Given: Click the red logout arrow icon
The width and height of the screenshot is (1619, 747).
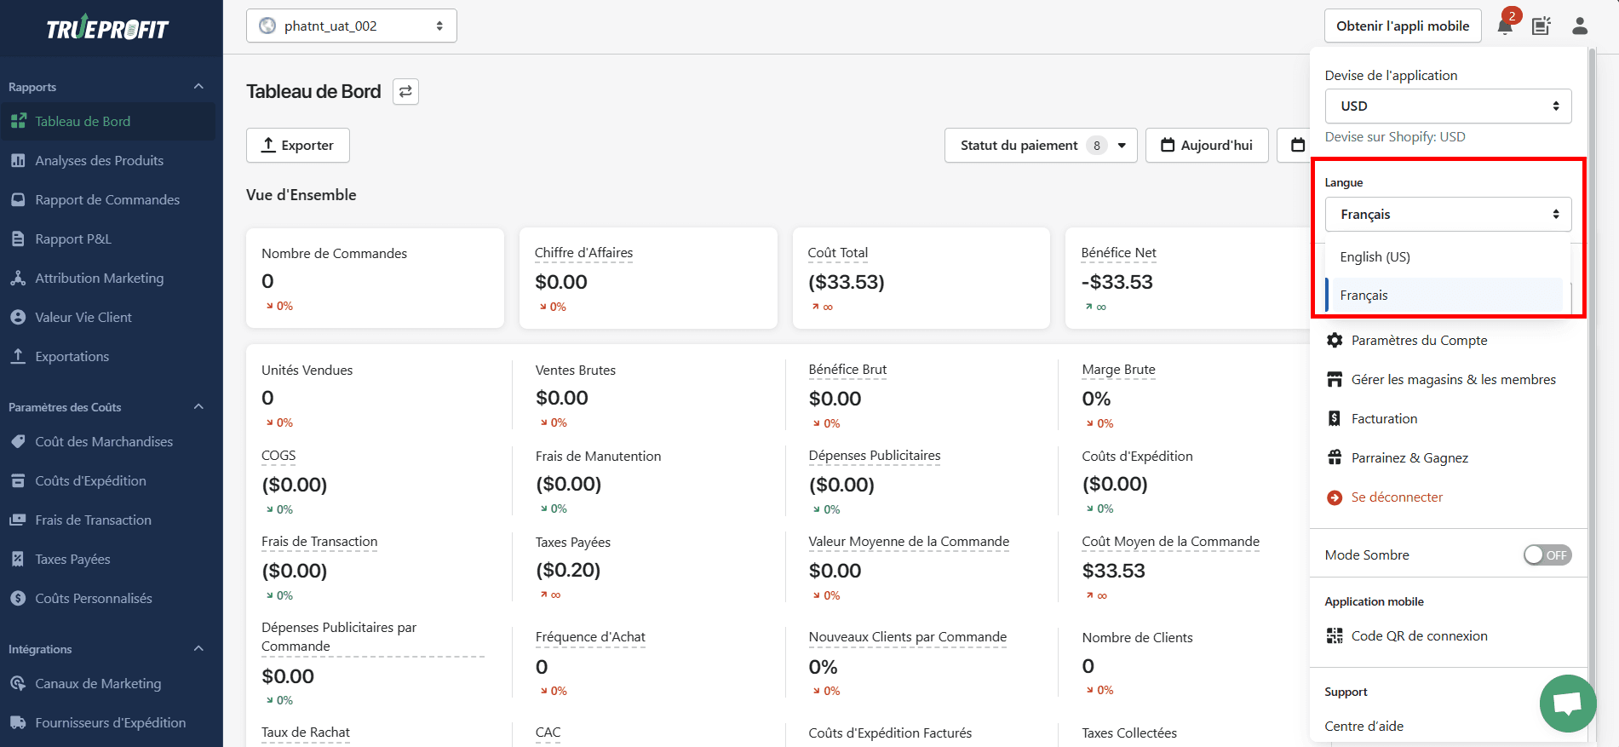Looking at the screenshot, I should tap(1335, 497).
